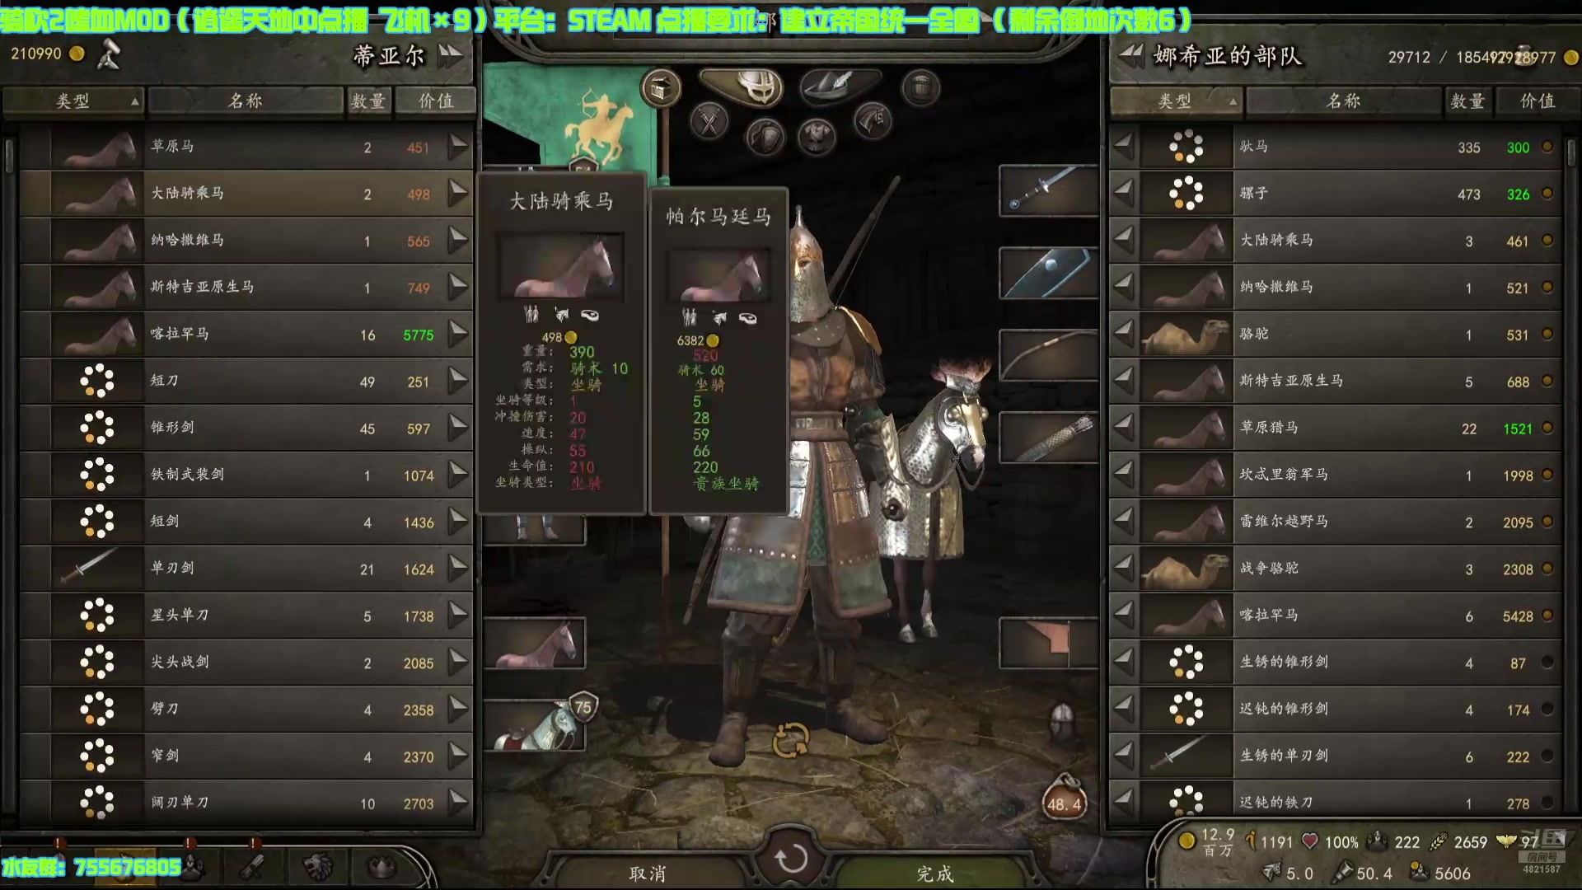Viewport: 1582px width, 890px height.
Task: Take 骆驼 with its left arrow
Action: (x=1124, y=335)
